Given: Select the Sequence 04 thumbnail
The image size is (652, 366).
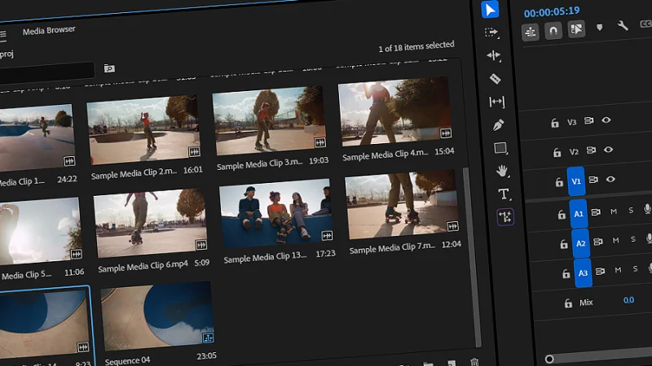Looking at the screenshot, I should (157, 316).
